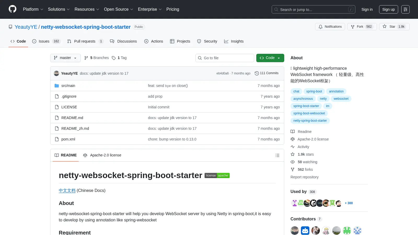
Task: Focus the Go to file field
Action: [x=225, y=58]
